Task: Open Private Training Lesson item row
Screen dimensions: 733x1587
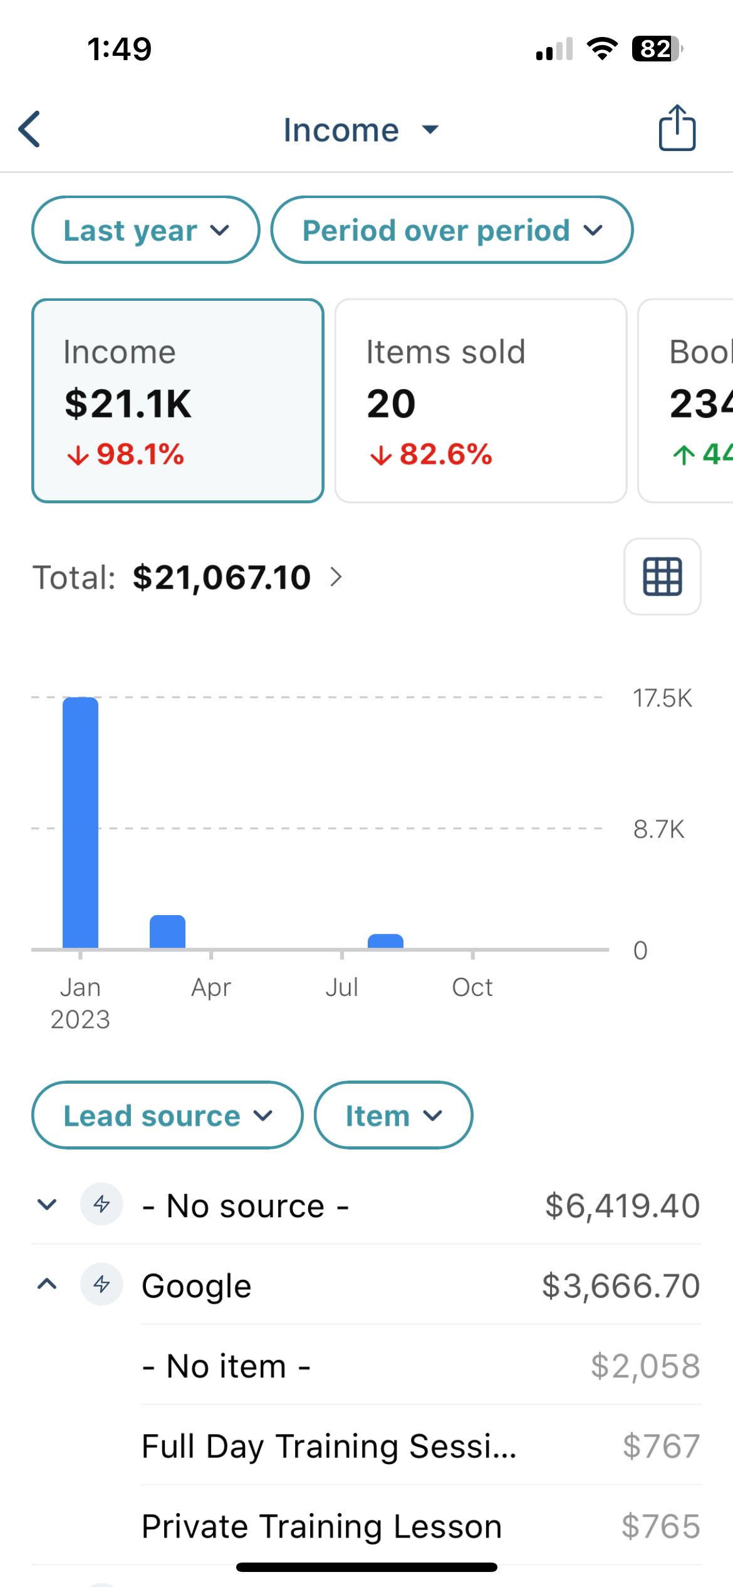Action: pos(421,1526)
